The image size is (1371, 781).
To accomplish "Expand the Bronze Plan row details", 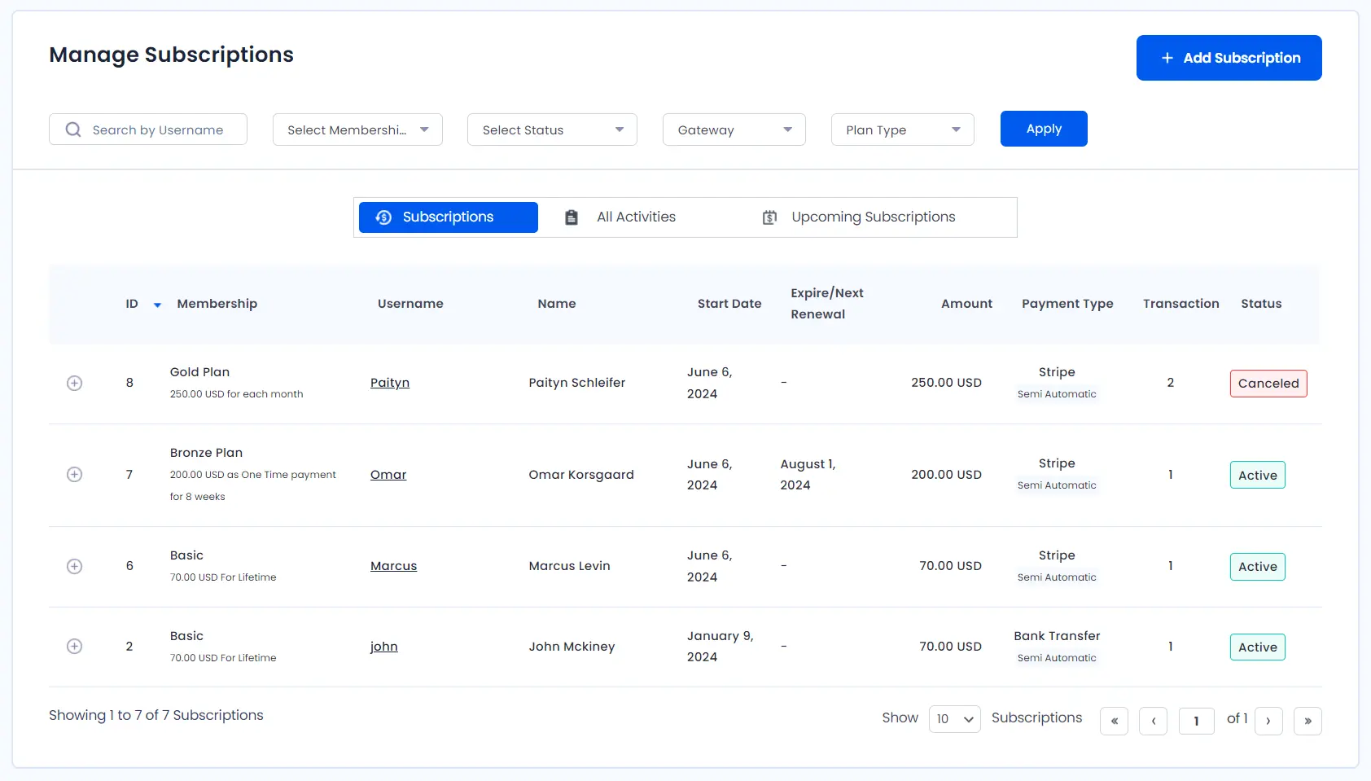I will click(x=74, y=474).
